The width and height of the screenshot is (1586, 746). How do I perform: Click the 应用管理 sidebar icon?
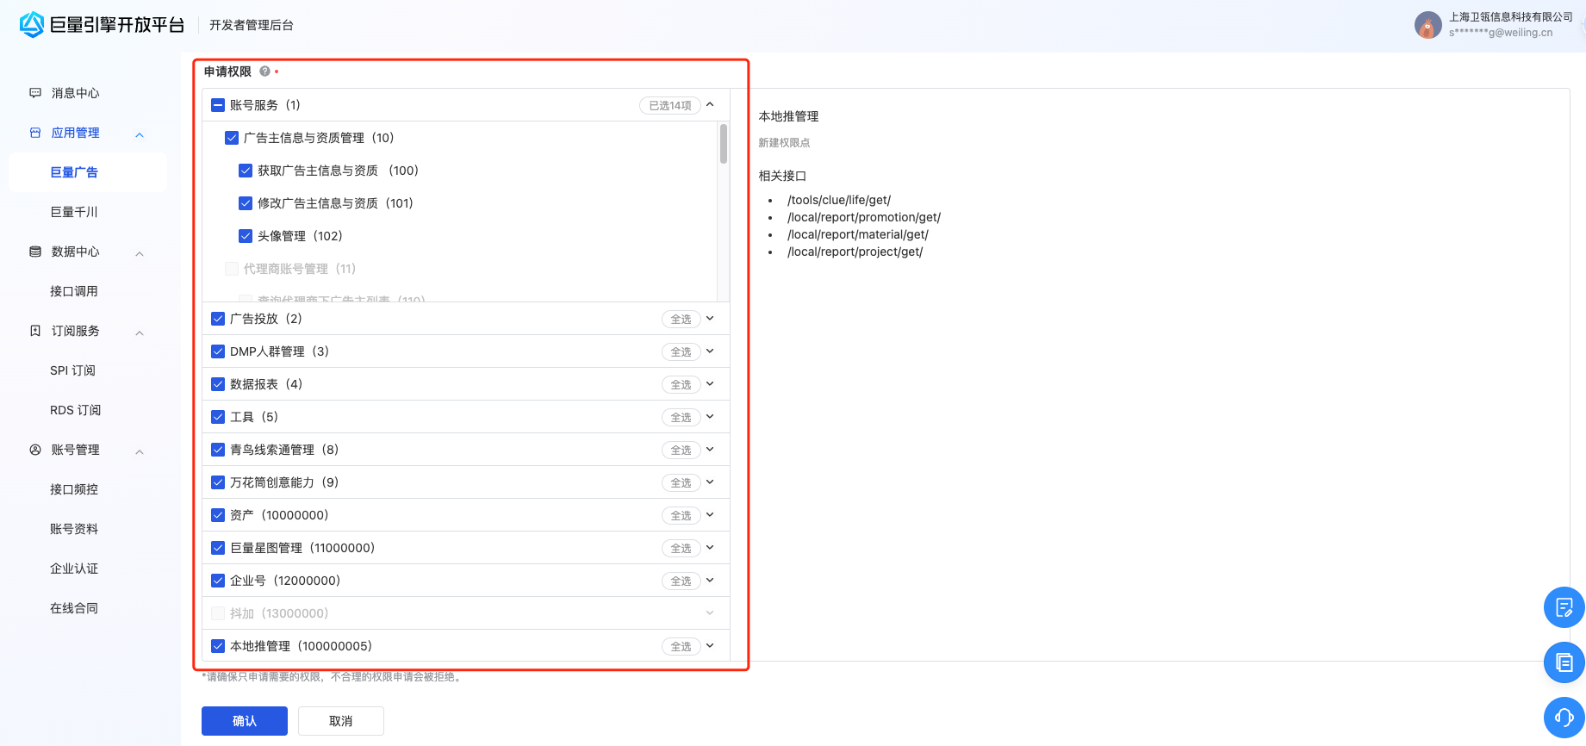click(x=35, y=133)
